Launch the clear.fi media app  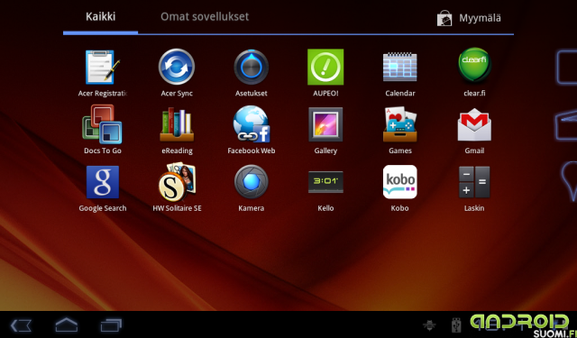474,65
